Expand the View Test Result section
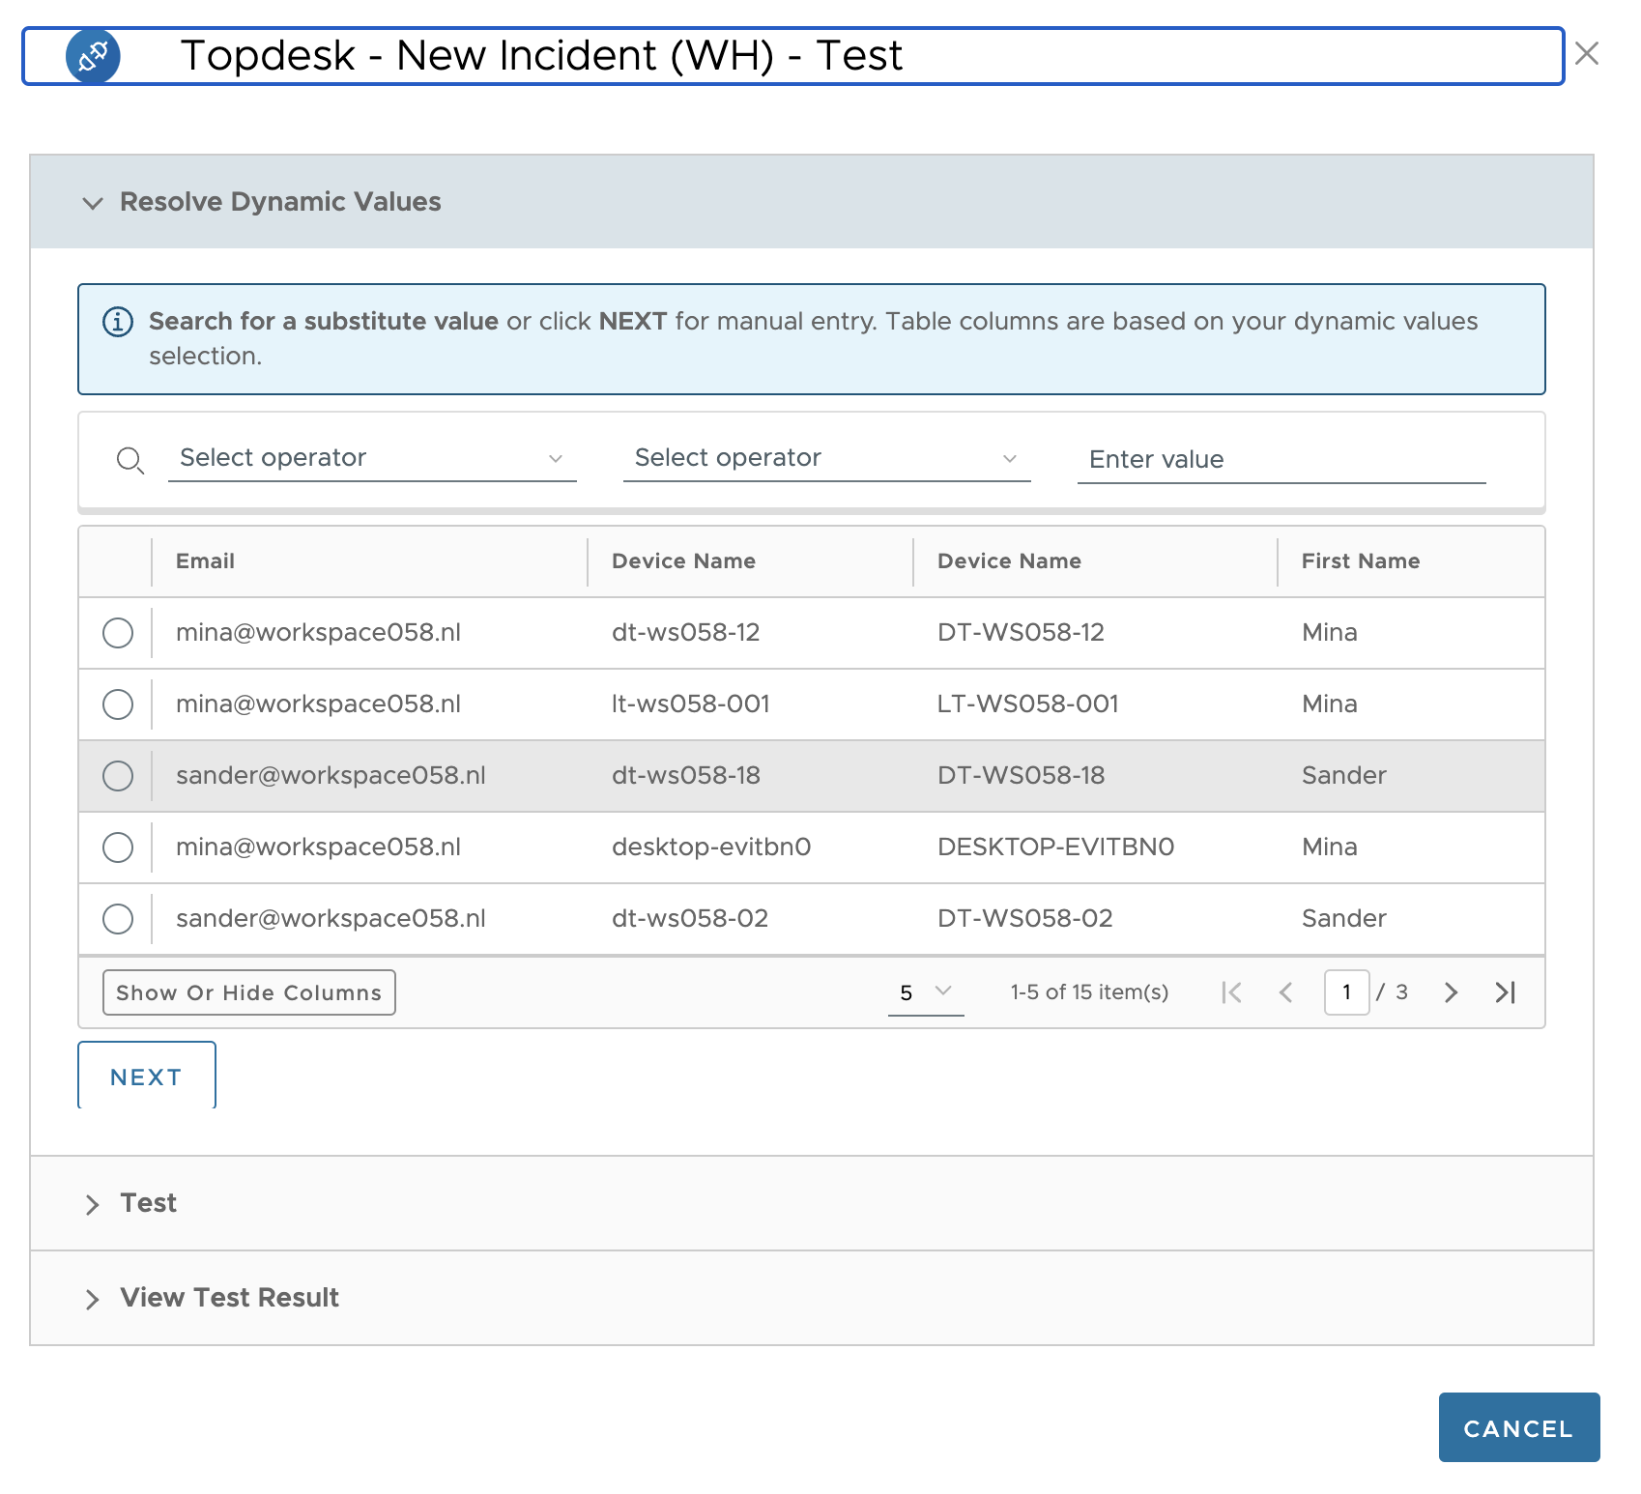Screen dimensions: 1641x1494 pos(93,1298)
